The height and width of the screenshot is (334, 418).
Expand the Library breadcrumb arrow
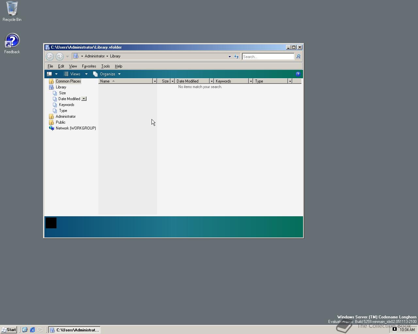click(x=107, y=56)
